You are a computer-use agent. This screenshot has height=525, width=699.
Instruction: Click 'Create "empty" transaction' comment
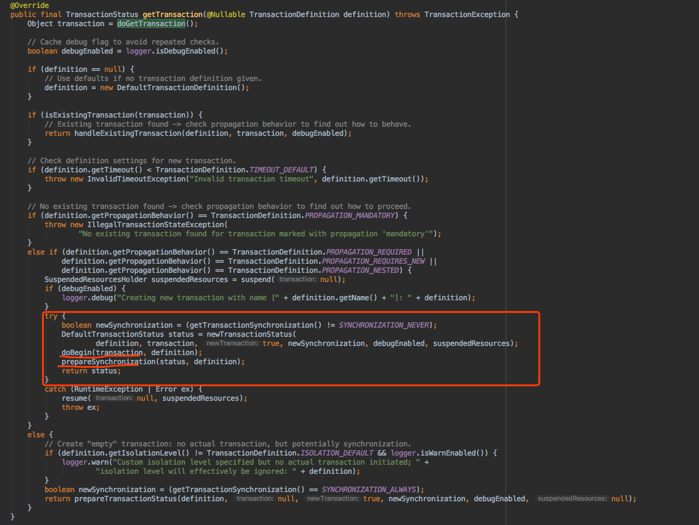coord(228,444)
